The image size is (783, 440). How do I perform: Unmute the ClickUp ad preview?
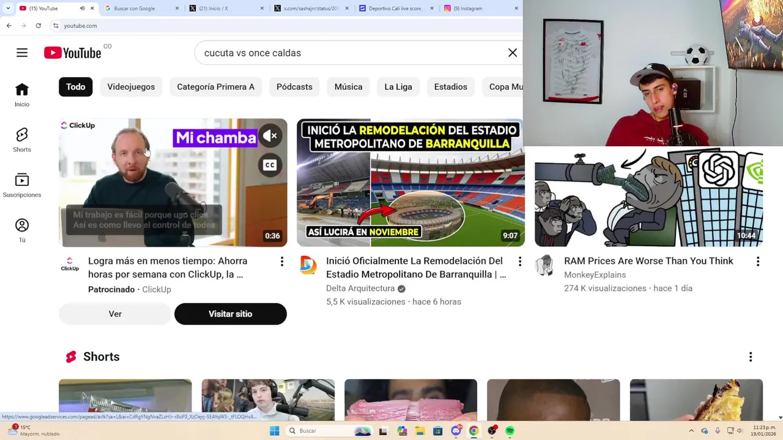click(x=270, y=136)
